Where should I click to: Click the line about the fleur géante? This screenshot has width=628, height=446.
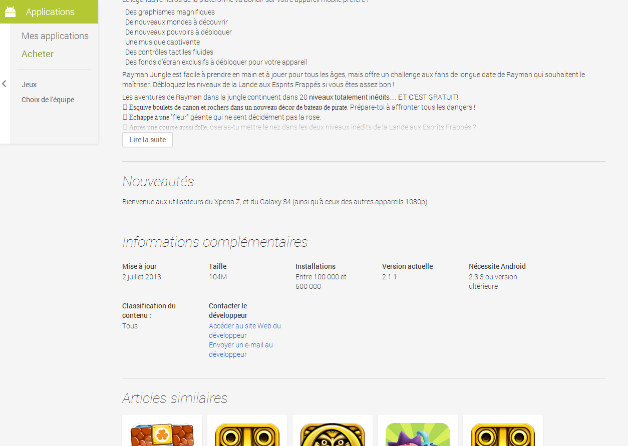(222, 117)
